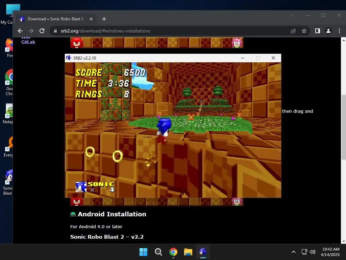
Task: Open Windows taskbar search
Action: pyautogui.click(x=158, y=252)
